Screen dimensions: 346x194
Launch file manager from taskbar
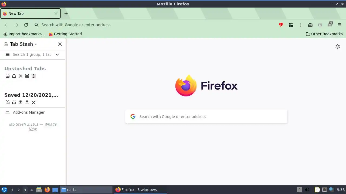point(39,190)
